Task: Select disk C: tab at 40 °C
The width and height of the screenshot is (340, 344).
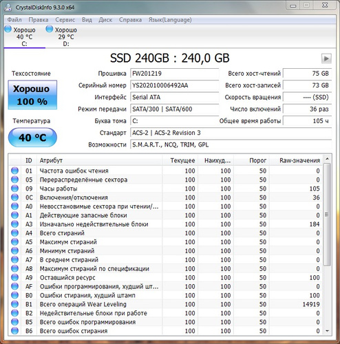Action: tap(24, 36)
